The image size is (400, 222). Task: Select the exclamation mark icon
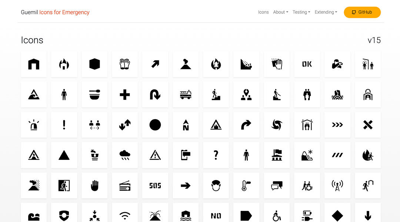[64, 125]
